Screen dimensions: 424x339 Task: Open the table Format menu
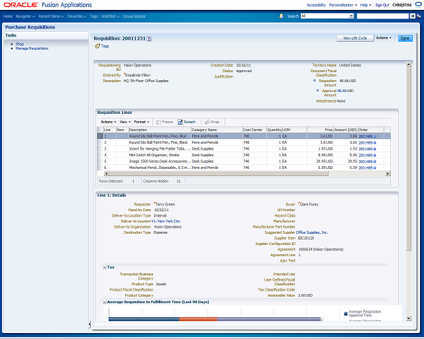142,122
